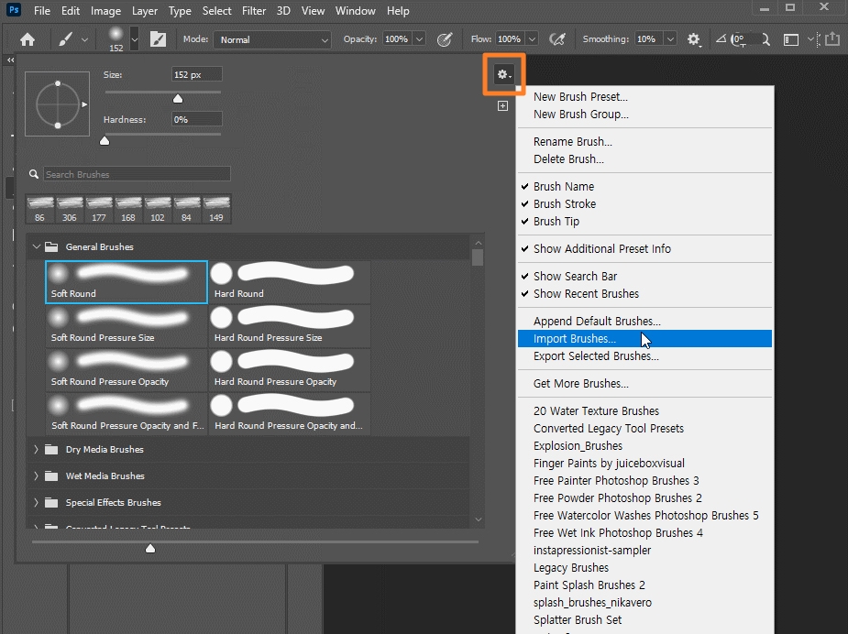Expand the Special Effects Brushes group
Image resolution: width=848 pixels, height=634 pixels.
tap(37, 502)
